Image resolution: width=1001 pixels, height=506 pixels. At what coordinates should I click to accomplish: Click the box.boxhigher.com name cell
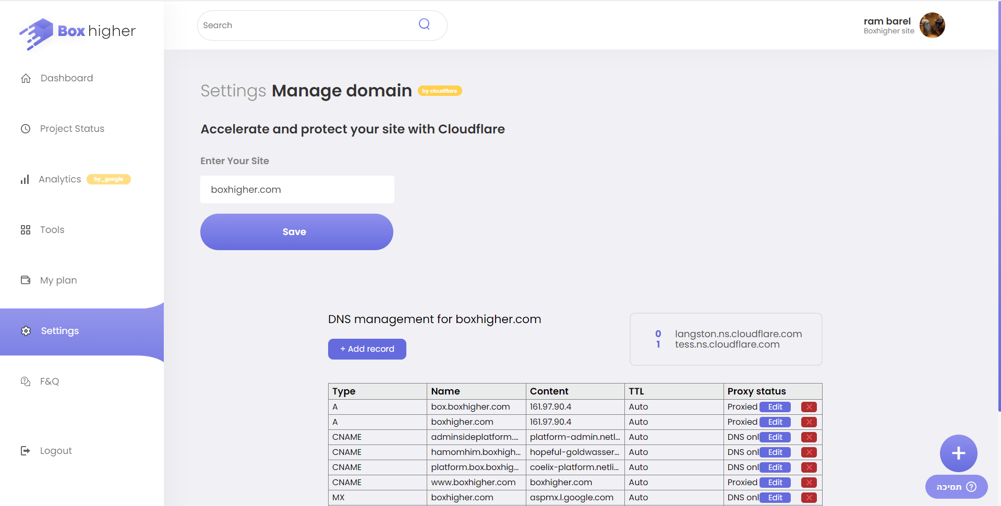pyautogui.click(x=476, y=407)
